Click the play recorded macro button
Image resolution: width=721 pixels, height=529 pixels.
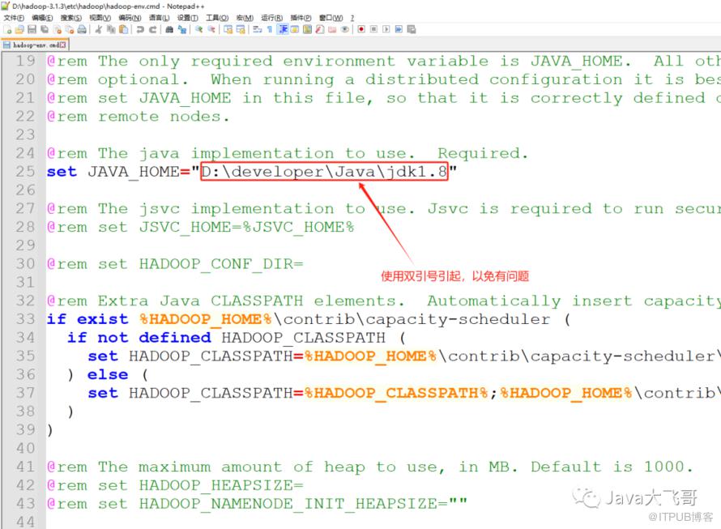click(x=386, y=30)
